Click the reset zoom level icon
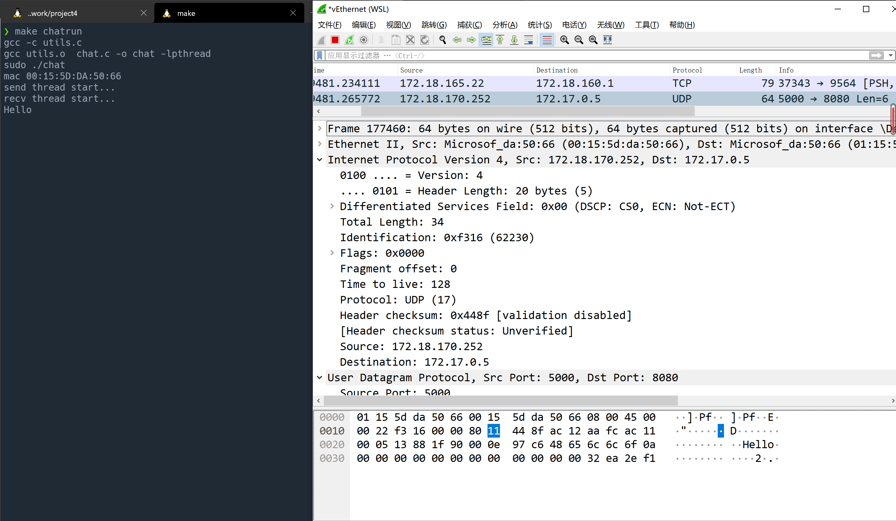 (x=592, y=39)
